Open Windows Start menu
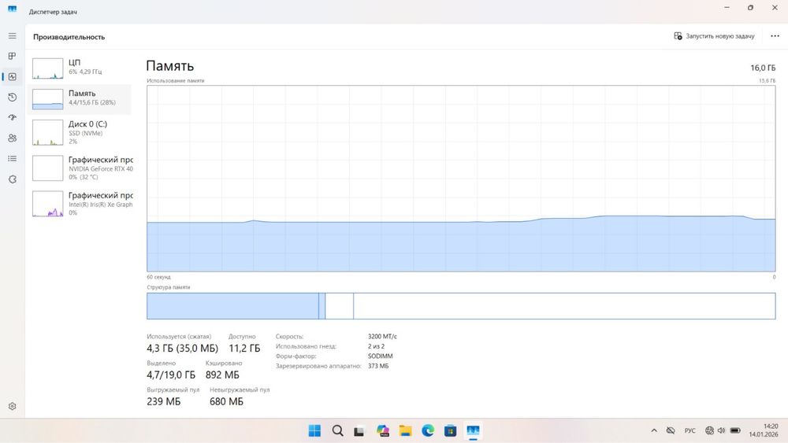The width and height of the screenshot is (788, 443). coord(314,430)
